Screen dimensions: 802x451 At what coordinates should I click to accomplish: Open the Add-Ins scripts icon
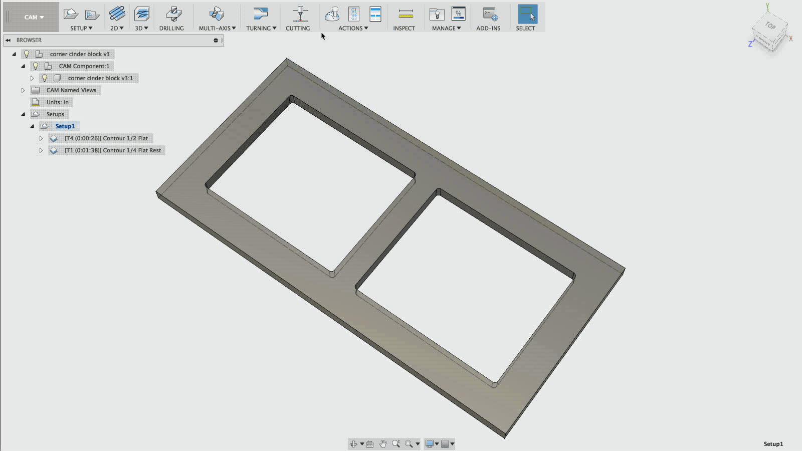(489, 14)
